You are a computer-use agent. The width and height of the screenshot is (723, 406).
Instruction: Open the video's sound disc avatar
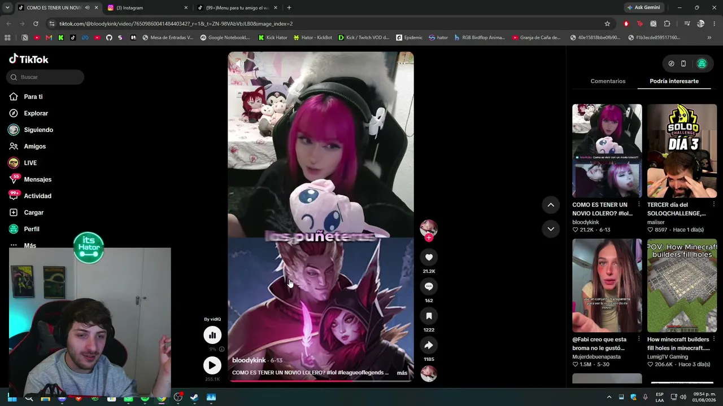429,374
